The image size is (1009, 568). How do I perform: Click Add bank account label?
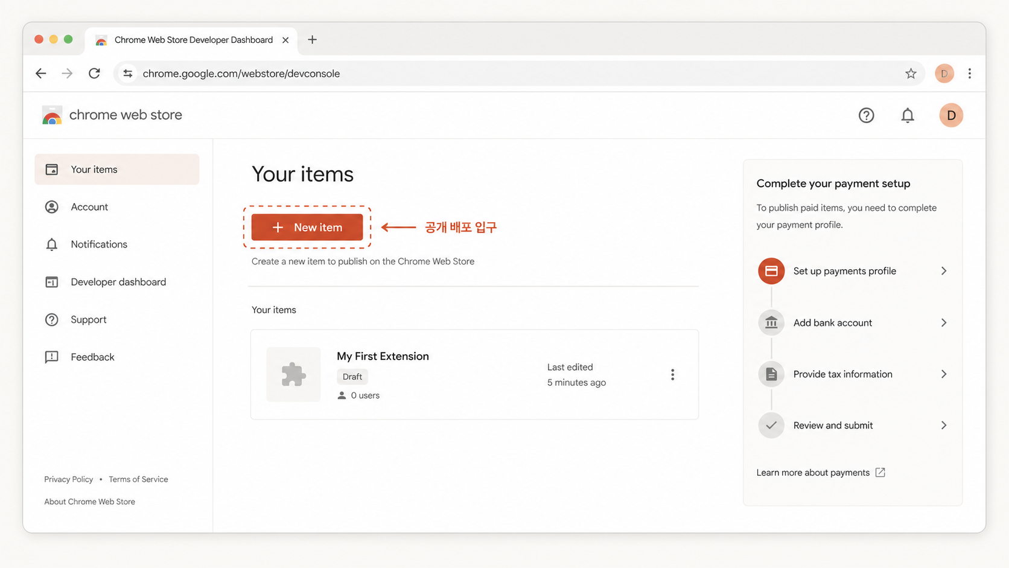(x=832, y=323)
